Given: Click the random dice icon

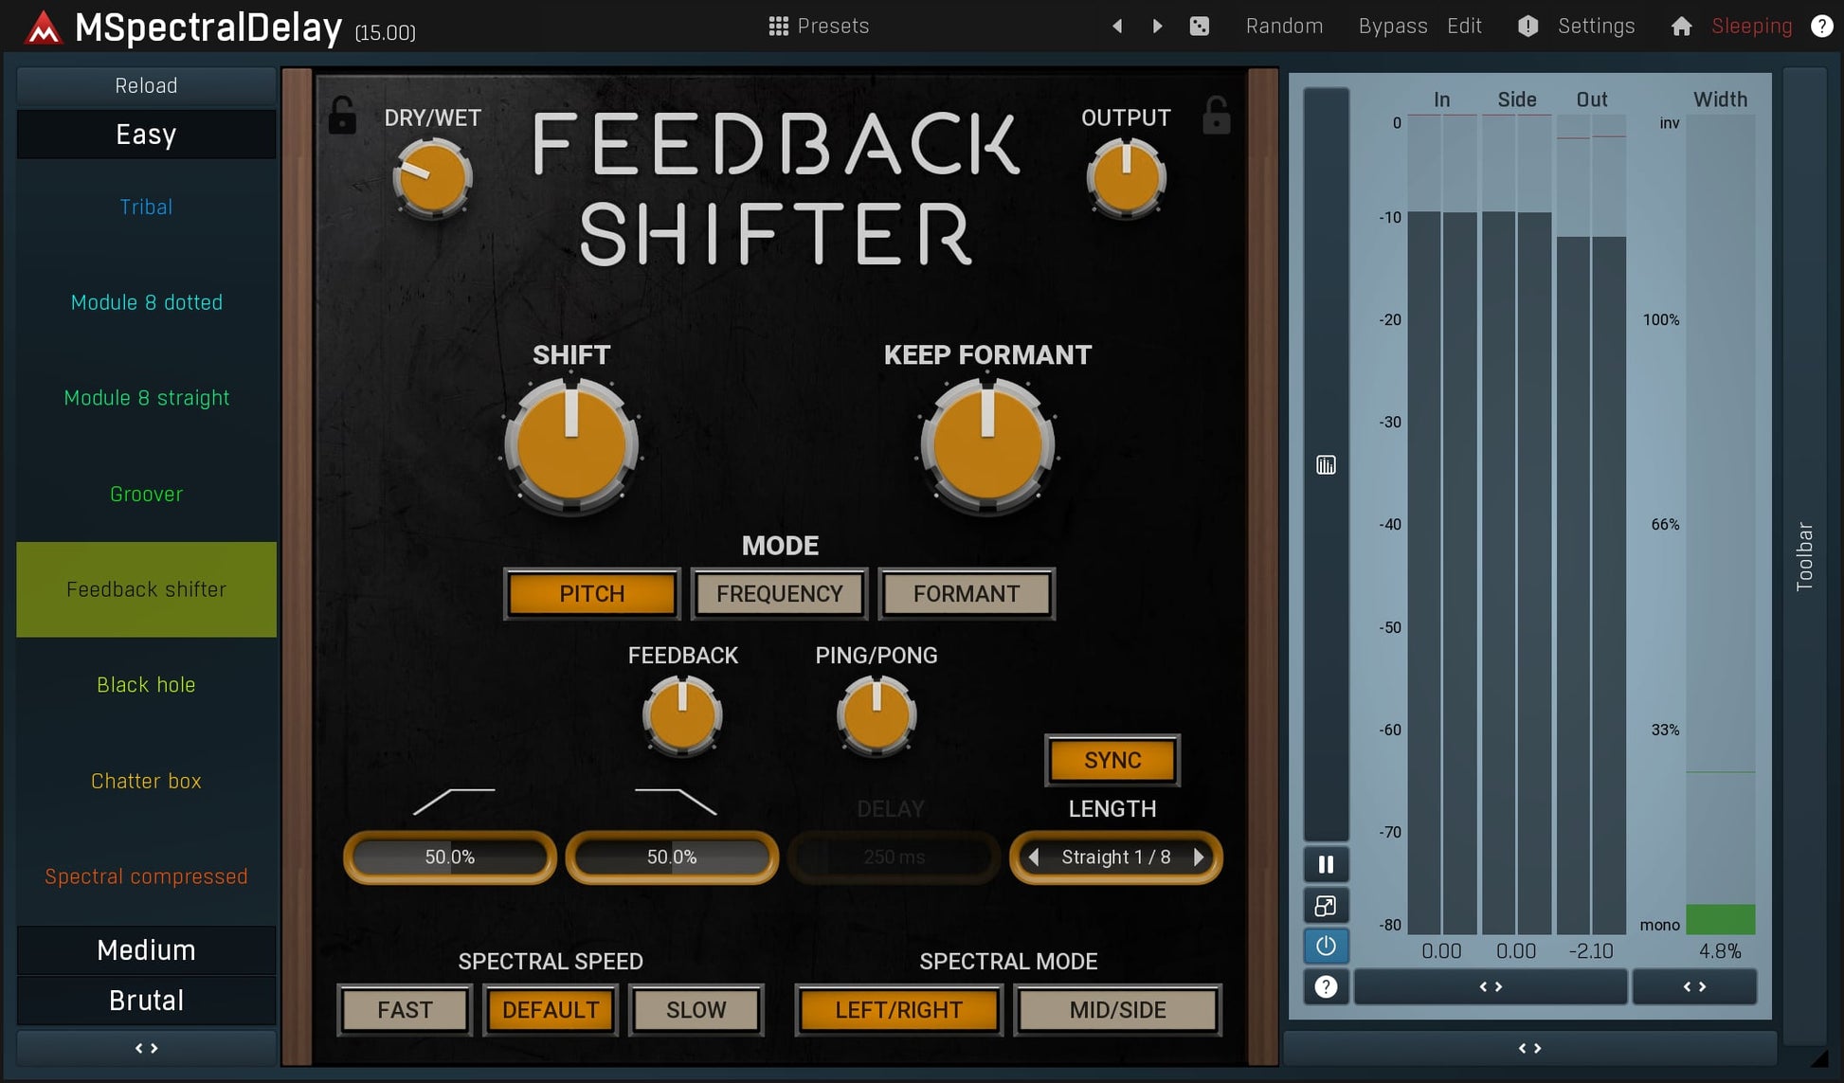Looking at the screenshot, I should click(x=1199, y=26).
